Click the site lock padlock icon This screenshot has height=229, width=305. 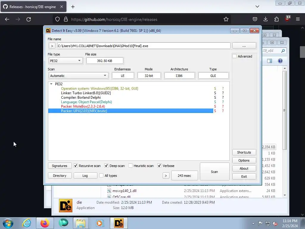coord(66,19)
